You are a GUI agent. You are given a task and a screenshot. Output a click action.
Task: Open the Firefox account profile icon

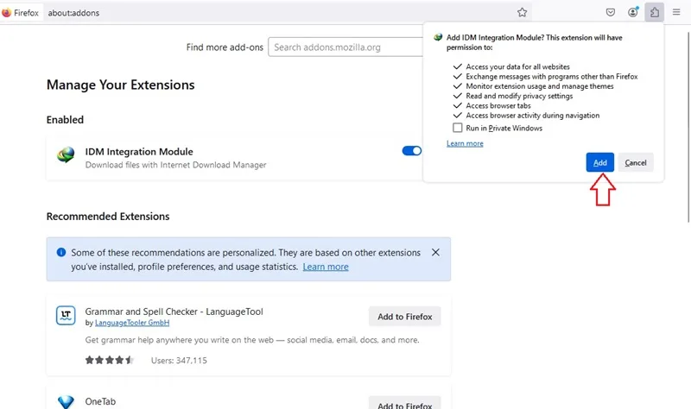click(633, 12)
